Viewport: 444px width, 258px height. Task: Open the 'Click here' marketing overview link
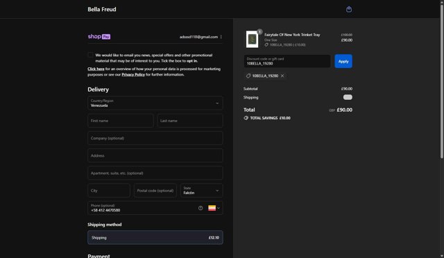coord(96,69)
